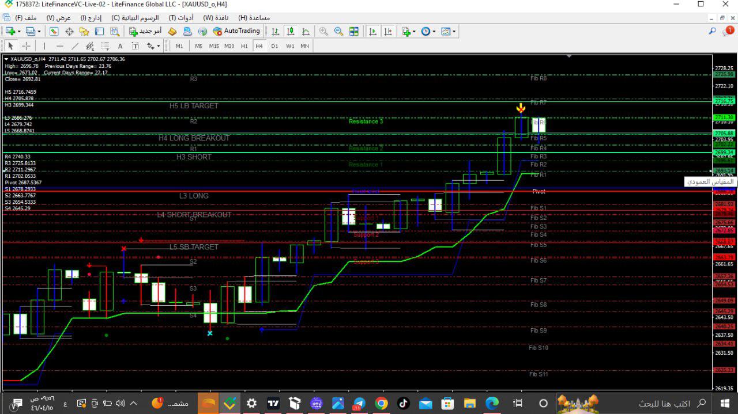The width and height of the screenshot is (738, 414).
Task: Expand the new chart dropdown arrow
Action: (19, 32)
